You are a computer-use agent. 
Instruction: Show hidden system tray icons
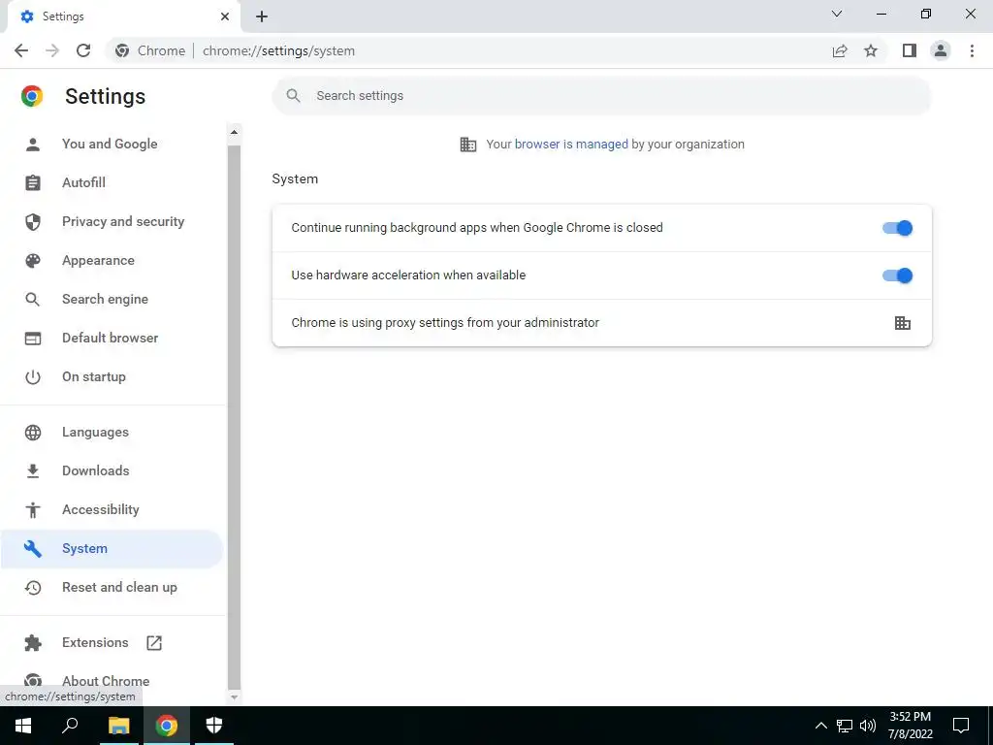(820, 726)
